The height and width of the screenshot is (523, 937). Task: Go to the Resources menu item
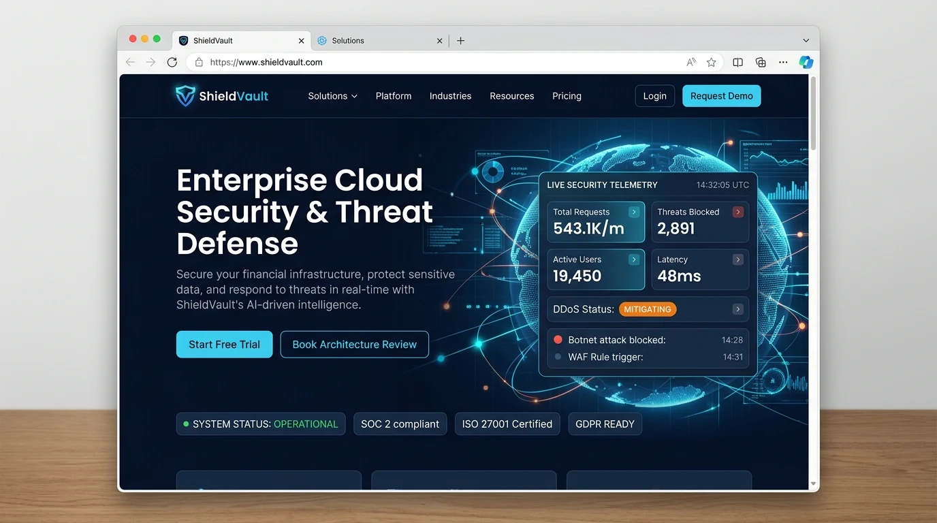(x=512, y=96)
